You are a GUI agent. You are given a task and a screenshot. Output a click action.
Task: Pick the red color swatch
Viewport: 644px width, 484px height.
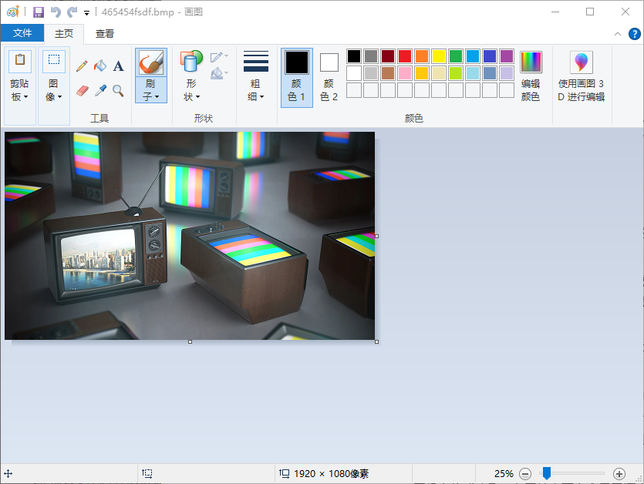click(x=405, y=56)
